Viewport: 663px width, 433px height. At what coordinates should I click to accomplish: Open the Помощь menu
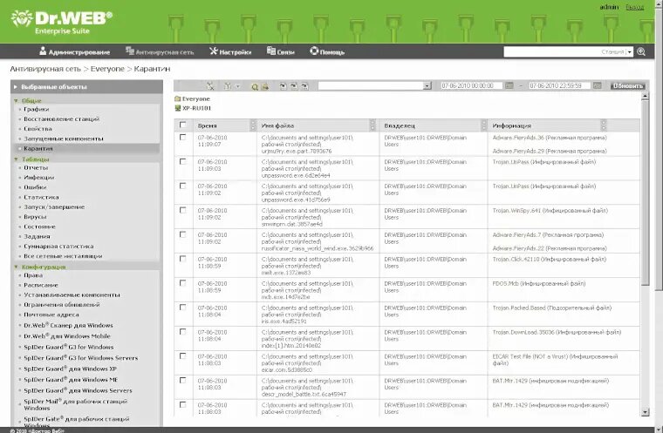click(x=327, y=52)
